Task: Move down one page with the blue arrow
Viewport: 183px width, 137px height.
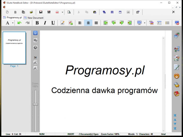Action: coord(175,124)
